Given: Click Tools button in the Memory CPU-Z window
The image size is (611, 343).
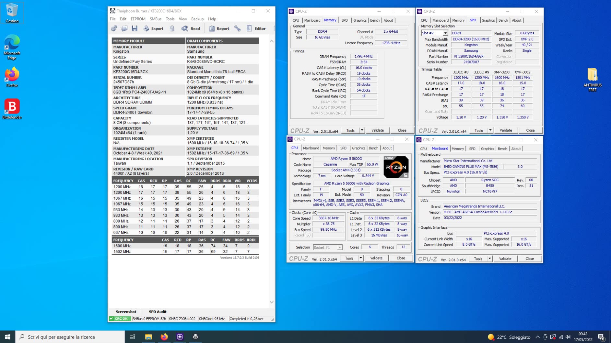Looking at the screenshot, I should tap(350, 130).
